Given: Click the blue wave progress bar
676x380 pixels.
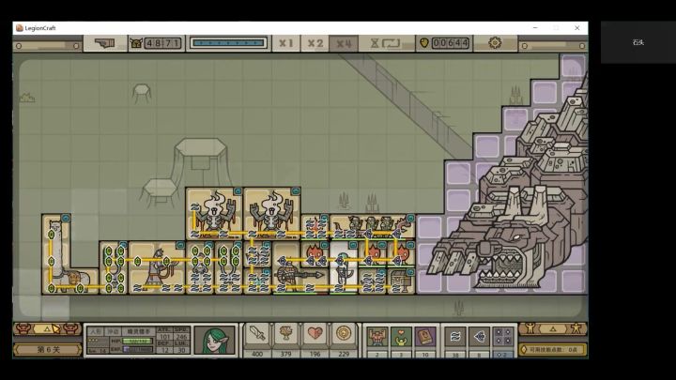Looking at the screenshot, I should [x=228, y=43].
